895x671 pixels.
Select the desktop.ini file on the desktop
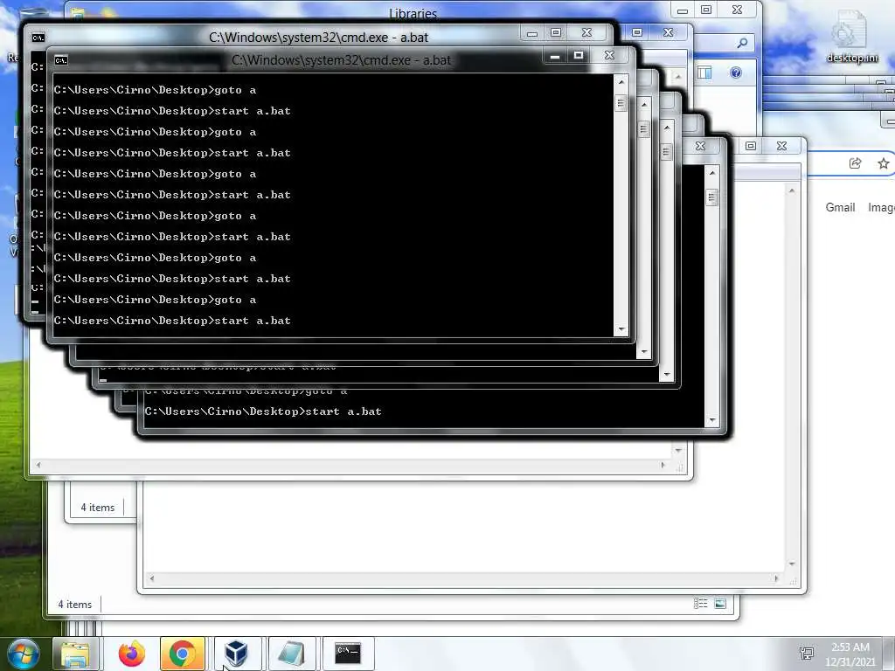(850, 37)
